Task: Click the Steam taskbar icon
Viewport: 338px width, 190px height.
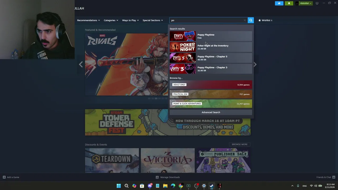Action: pyautogui.click(x=212, y=186)
